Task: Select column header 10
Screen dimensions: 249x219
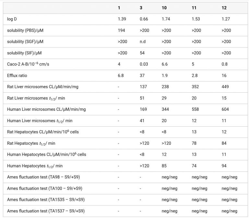Action: click(x=164, y=8)
